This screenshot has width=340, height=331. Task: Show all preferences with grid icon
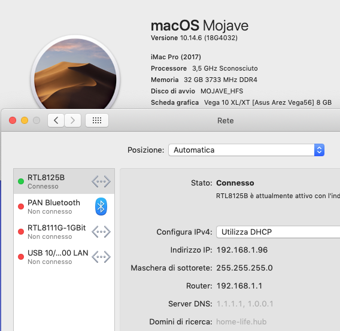click(97, 120)
